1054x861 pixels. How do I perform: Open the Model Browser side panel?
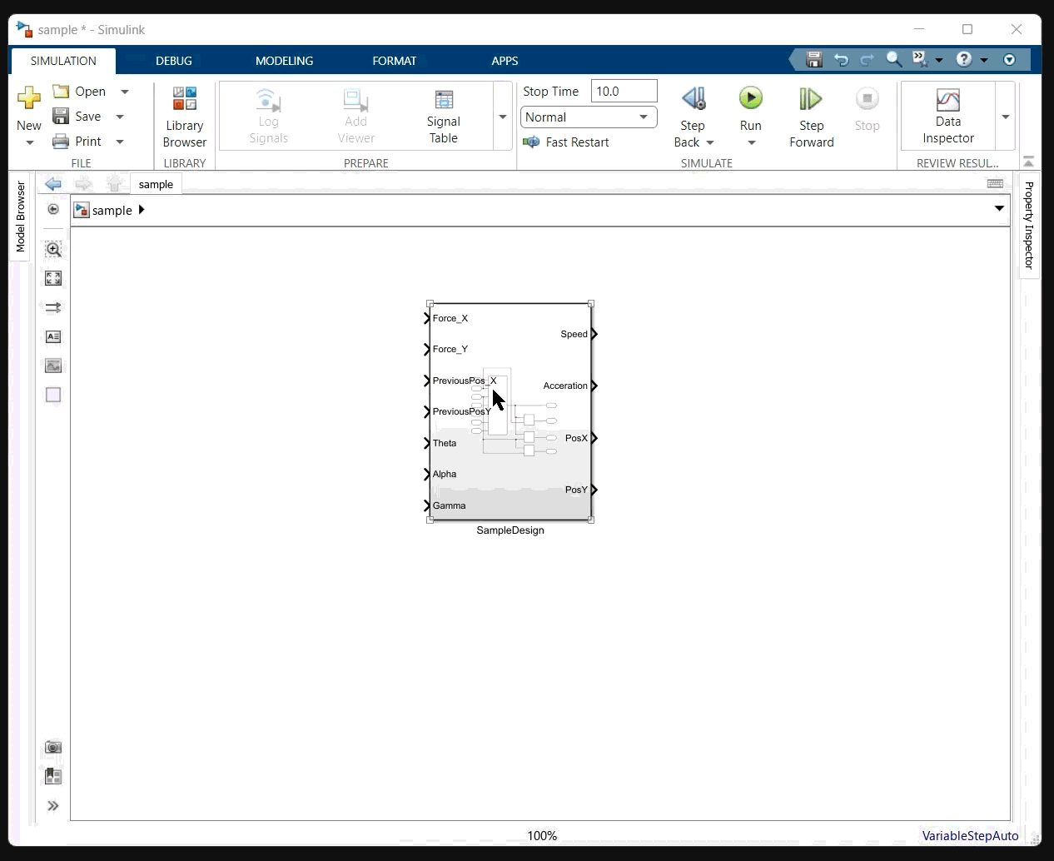tap(20, 216)
